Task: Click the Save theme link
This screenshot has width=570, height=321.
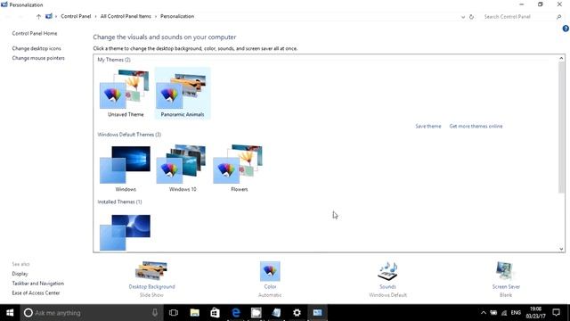Action: (427, 127)
